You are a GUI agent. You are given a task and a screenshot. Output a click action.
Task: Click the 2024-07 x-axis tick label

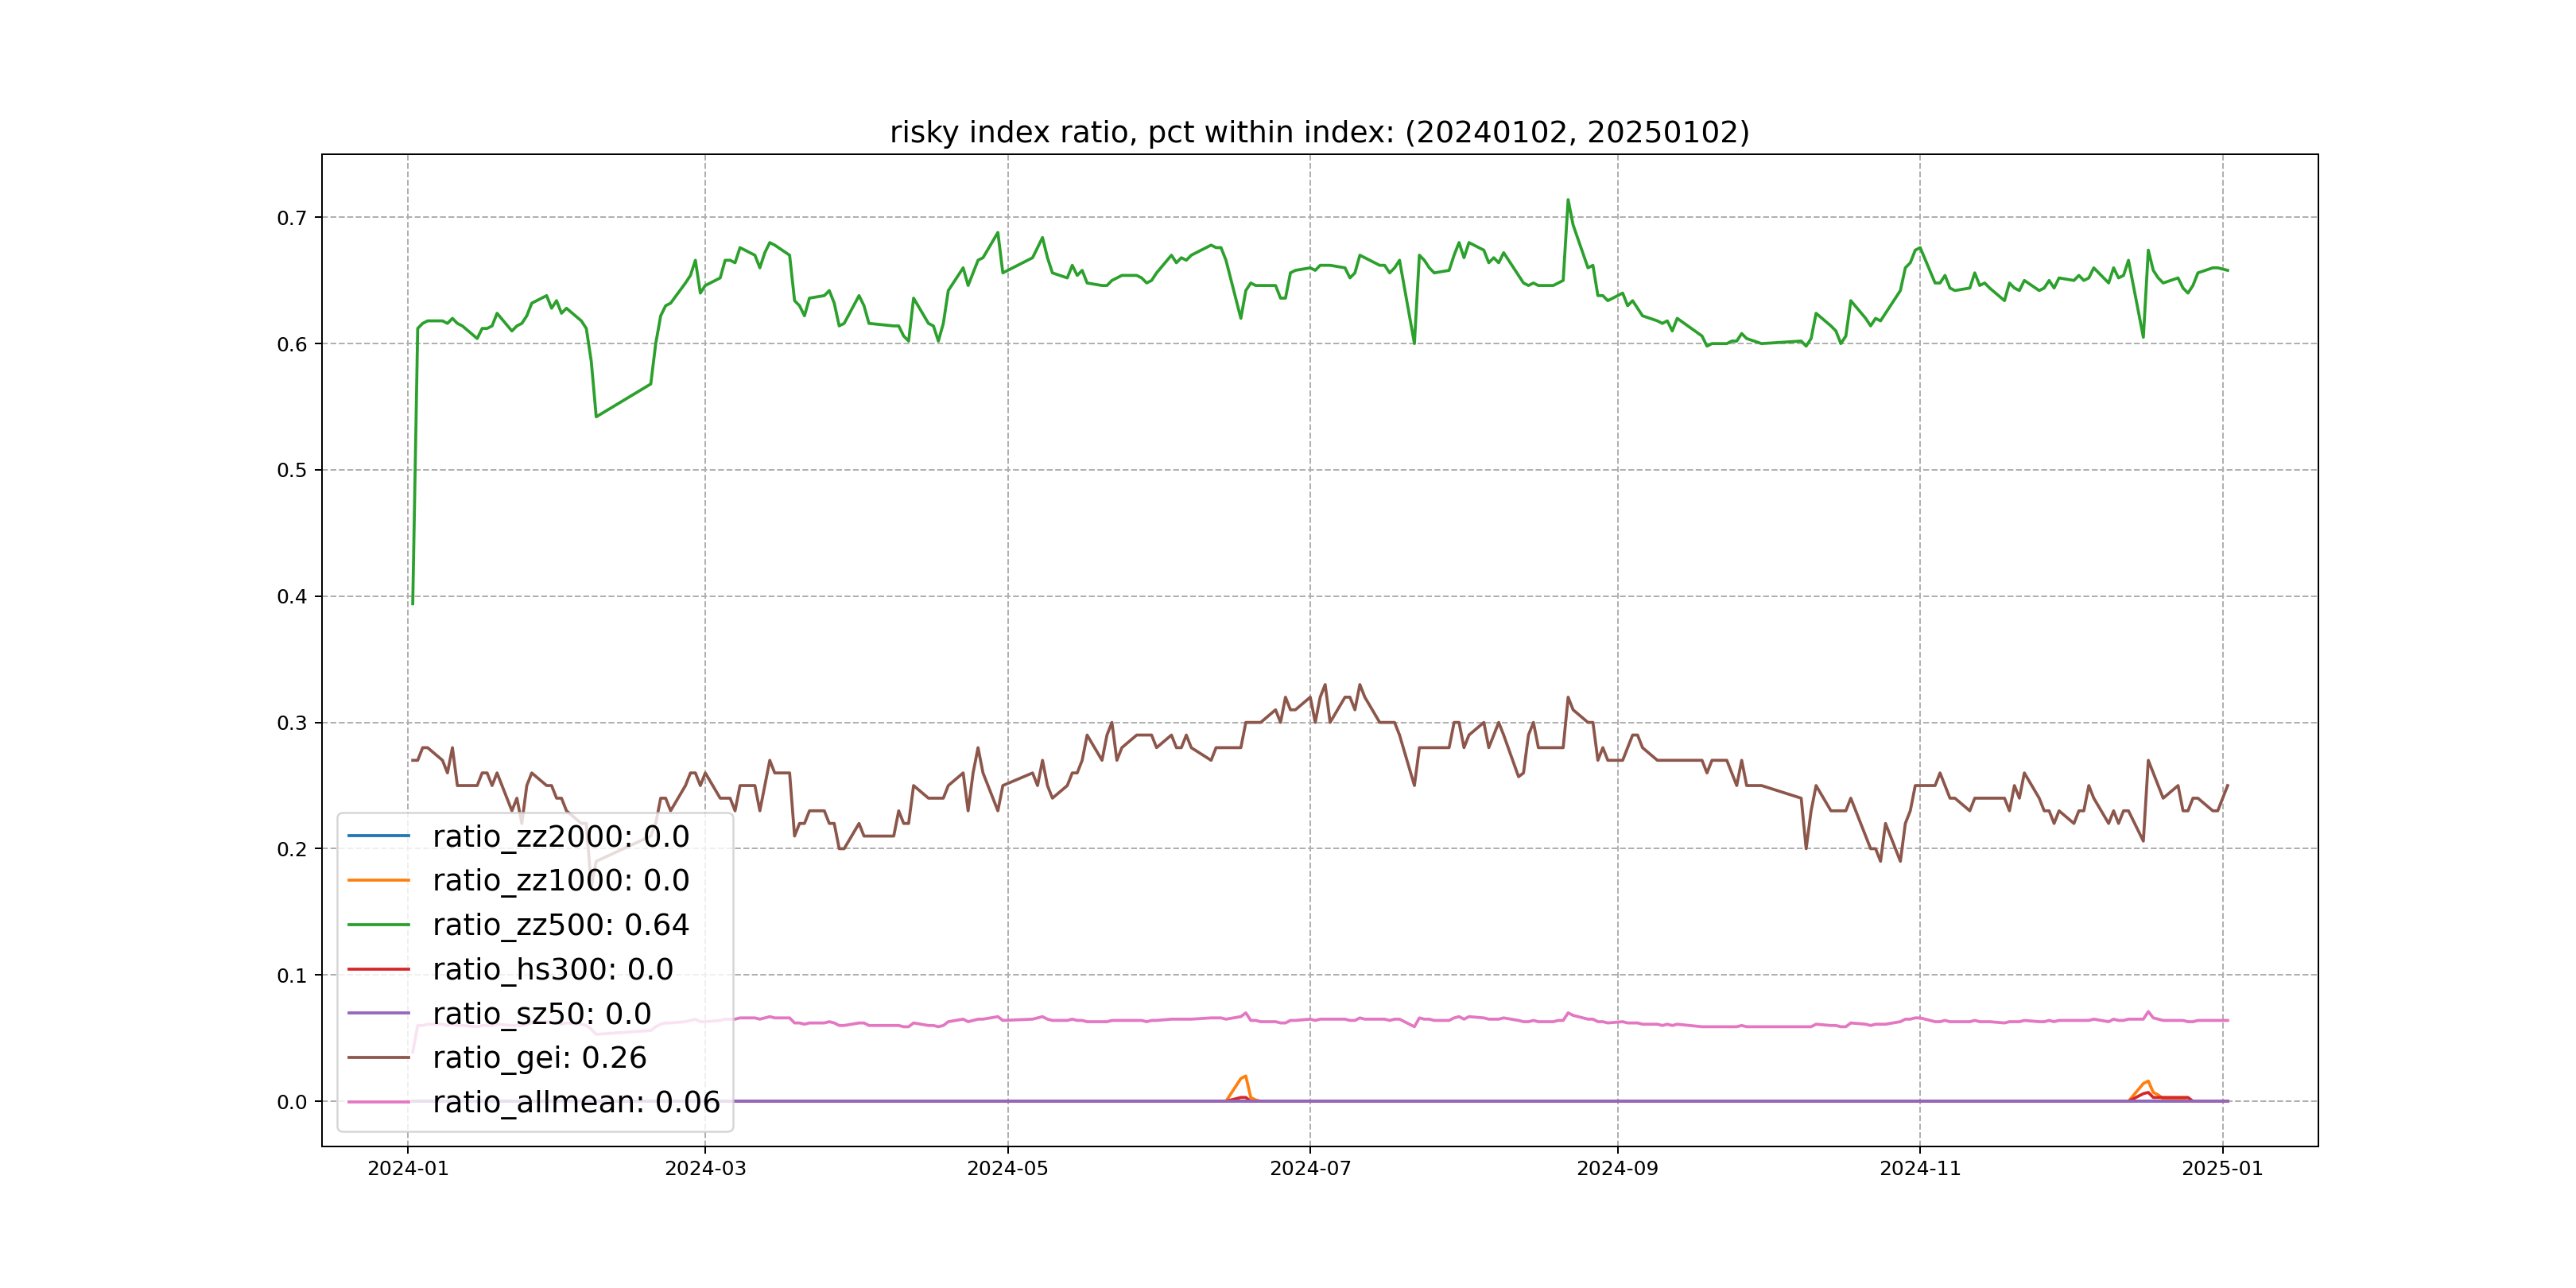[1310, 1168]
